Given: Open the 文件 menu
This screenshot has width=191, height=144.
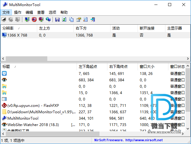Looking at the screenshot, I should pos(6,12).
